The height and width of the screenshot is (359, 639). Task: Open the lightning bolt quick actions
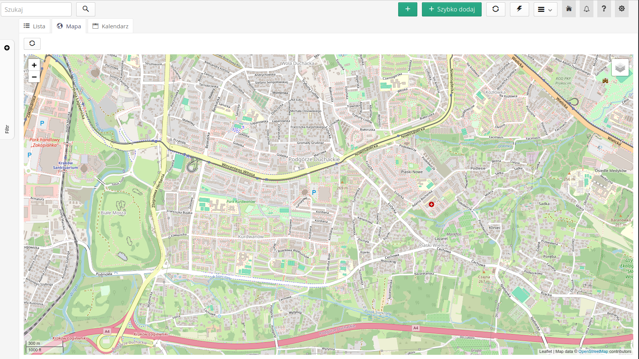[x=519, y=9]
